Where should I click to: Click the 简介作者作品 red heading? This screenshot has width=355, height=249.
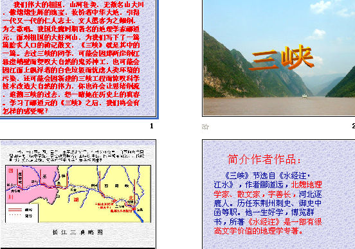264,159
